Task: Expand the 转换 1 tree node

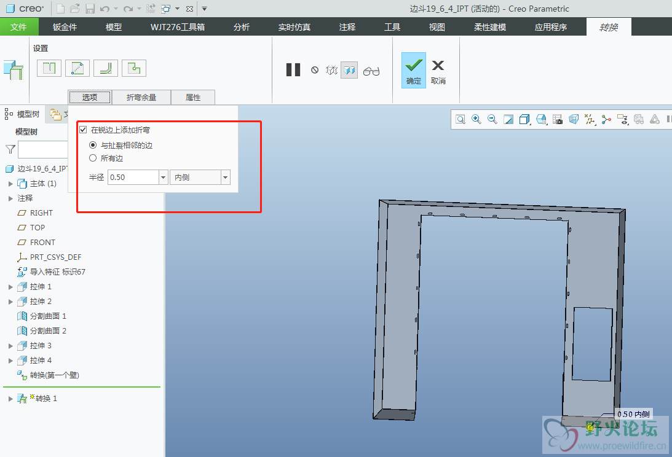Action: [10, 398]
